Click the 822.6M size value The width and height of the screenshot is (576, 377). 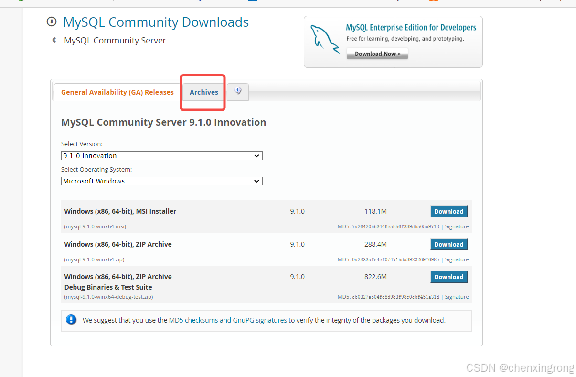(x=375, y=277)
